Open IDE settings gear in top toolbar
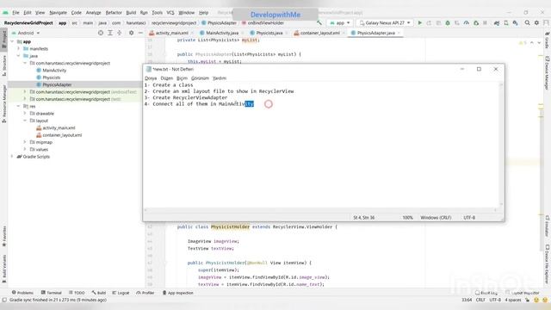This screenshot has height=310, width=551. (536, 23)
